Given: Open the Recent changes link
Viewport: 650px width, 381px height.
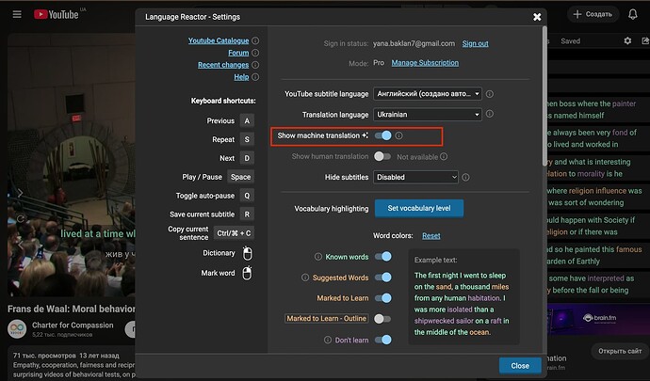Looking at the screenshot, I should pyautogui.click(x=223, y=65).
